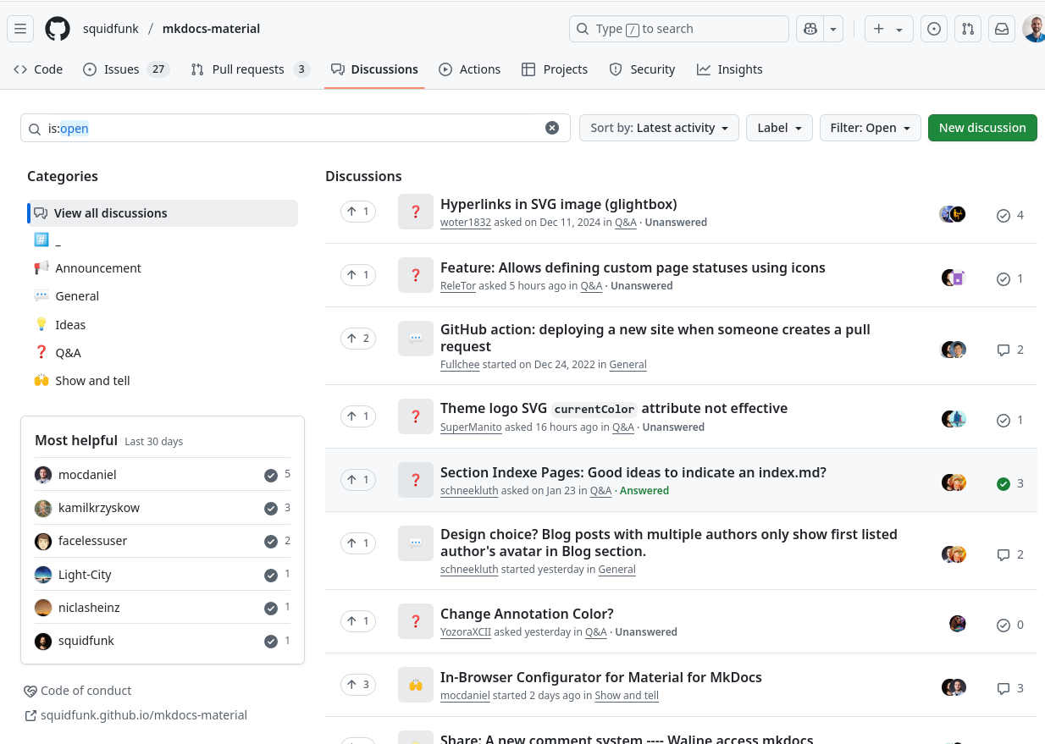Upvote In-Browser Configurator discussion

pos(358,685)
